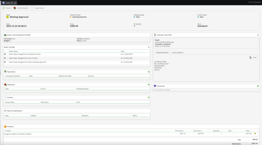Click the Subject column header in mails
Image resolution: width=262 pixels, height=145 pixels.
tap(33, 115)
